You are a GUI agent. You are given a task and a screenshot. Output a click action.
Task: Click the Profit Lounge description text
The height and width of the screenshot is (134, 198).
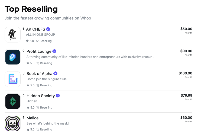90,57
